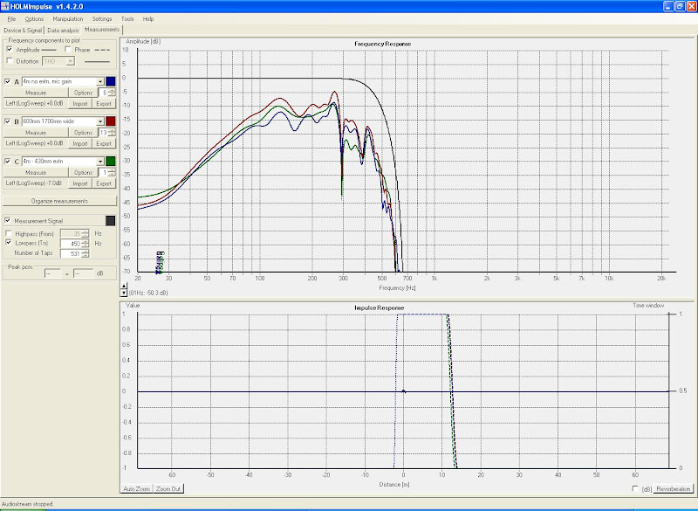Image resolution: width=698 pixels, height=511 pixels.
Task: Click the small up arrow below the frequency plot
Action: click(x=124, y=286)
